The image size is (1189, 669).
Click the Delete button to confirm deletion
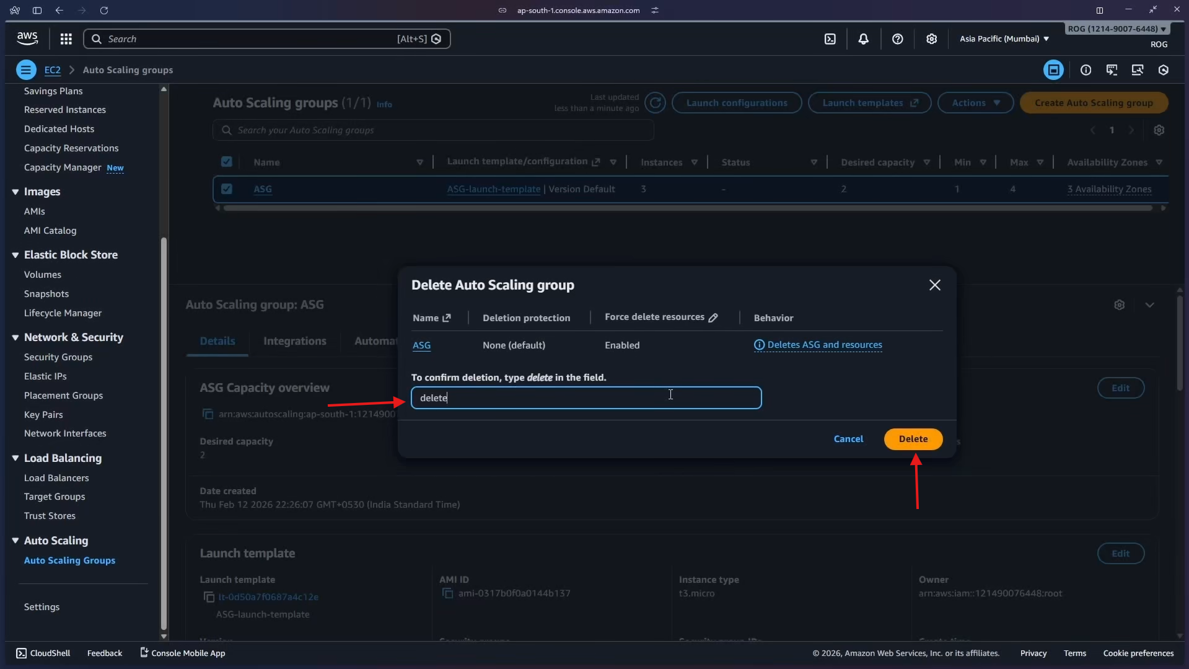pos(913,438)
